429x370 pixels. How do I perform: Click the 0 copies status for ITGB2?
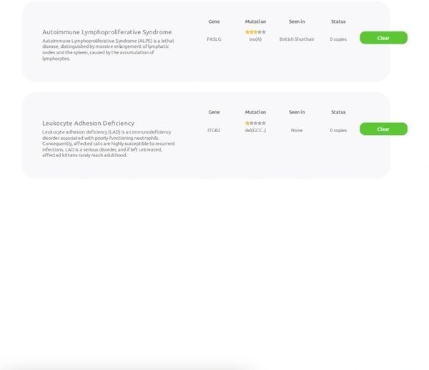[x=338, y=130]
